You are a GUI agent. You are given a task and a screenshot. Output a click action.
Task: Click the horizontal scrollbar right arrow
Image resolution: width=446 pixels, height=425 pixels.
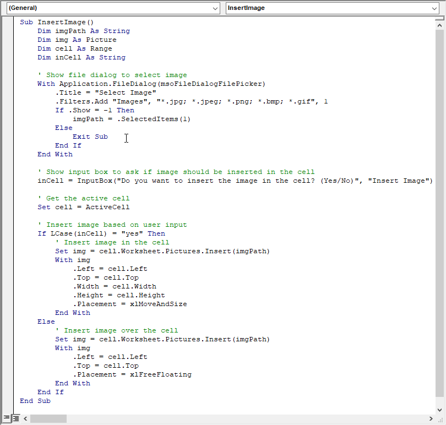tap(431, 418)
